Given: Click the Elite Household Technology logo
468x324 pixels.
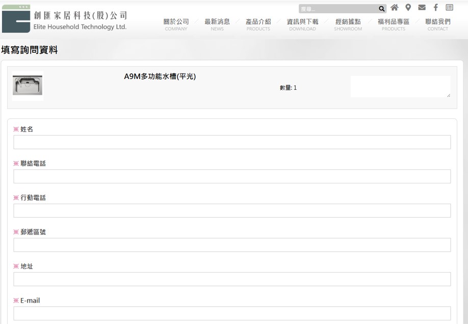Looking at the screenshot, I should coord(64,20).
